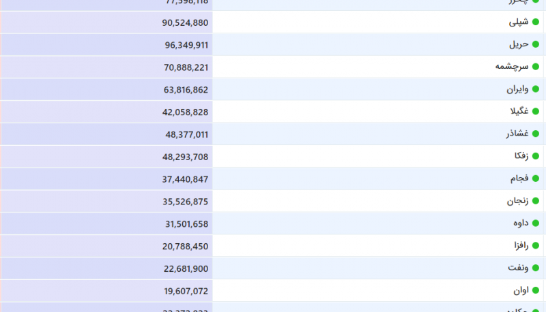Click the green dot beside شپلی
Image resolution: width=546 pixels, height=312 pixels.
[x=536, y=22]
